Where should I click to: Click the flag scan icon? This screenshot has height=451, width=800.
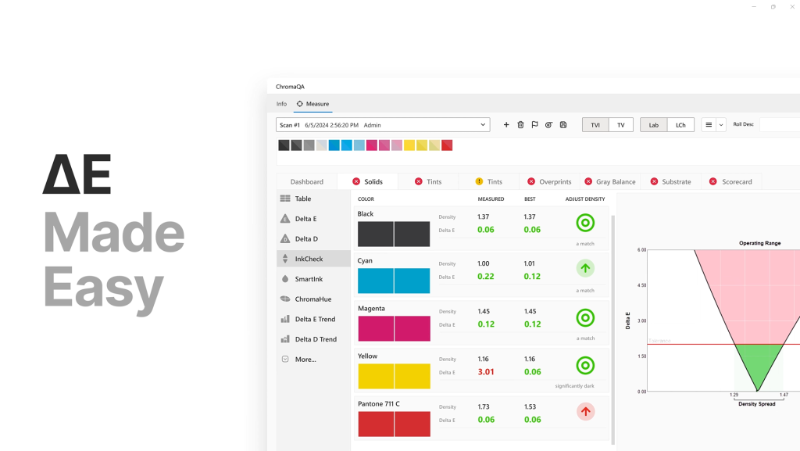(534, 125)
